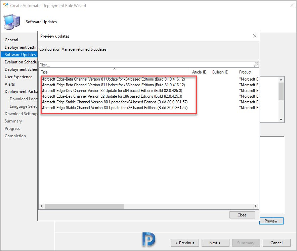Open the Deployment Package wizard page

click(21, 91)
